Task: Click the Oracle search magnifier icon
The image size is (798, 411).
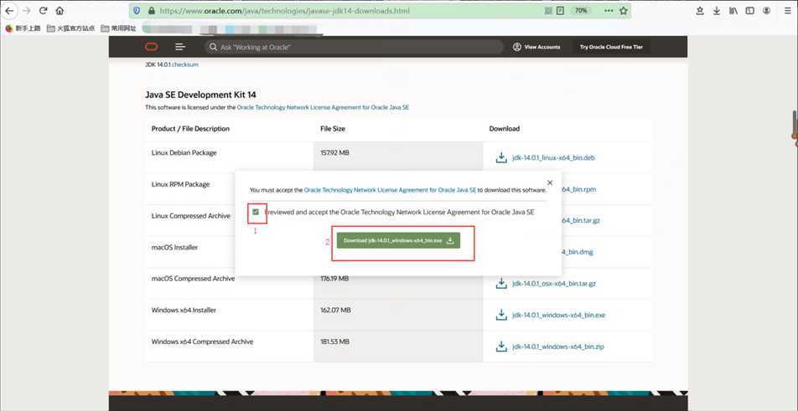Action: [x=213, y=47]
